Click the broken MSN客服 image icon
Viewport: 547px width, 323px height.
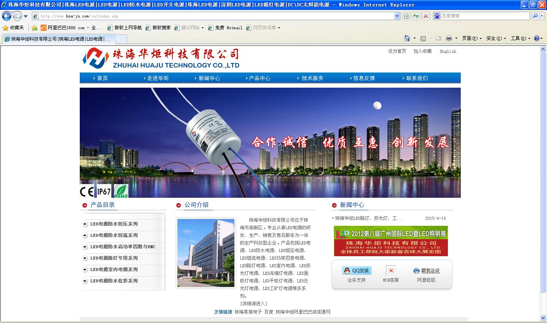click(391, 271)
